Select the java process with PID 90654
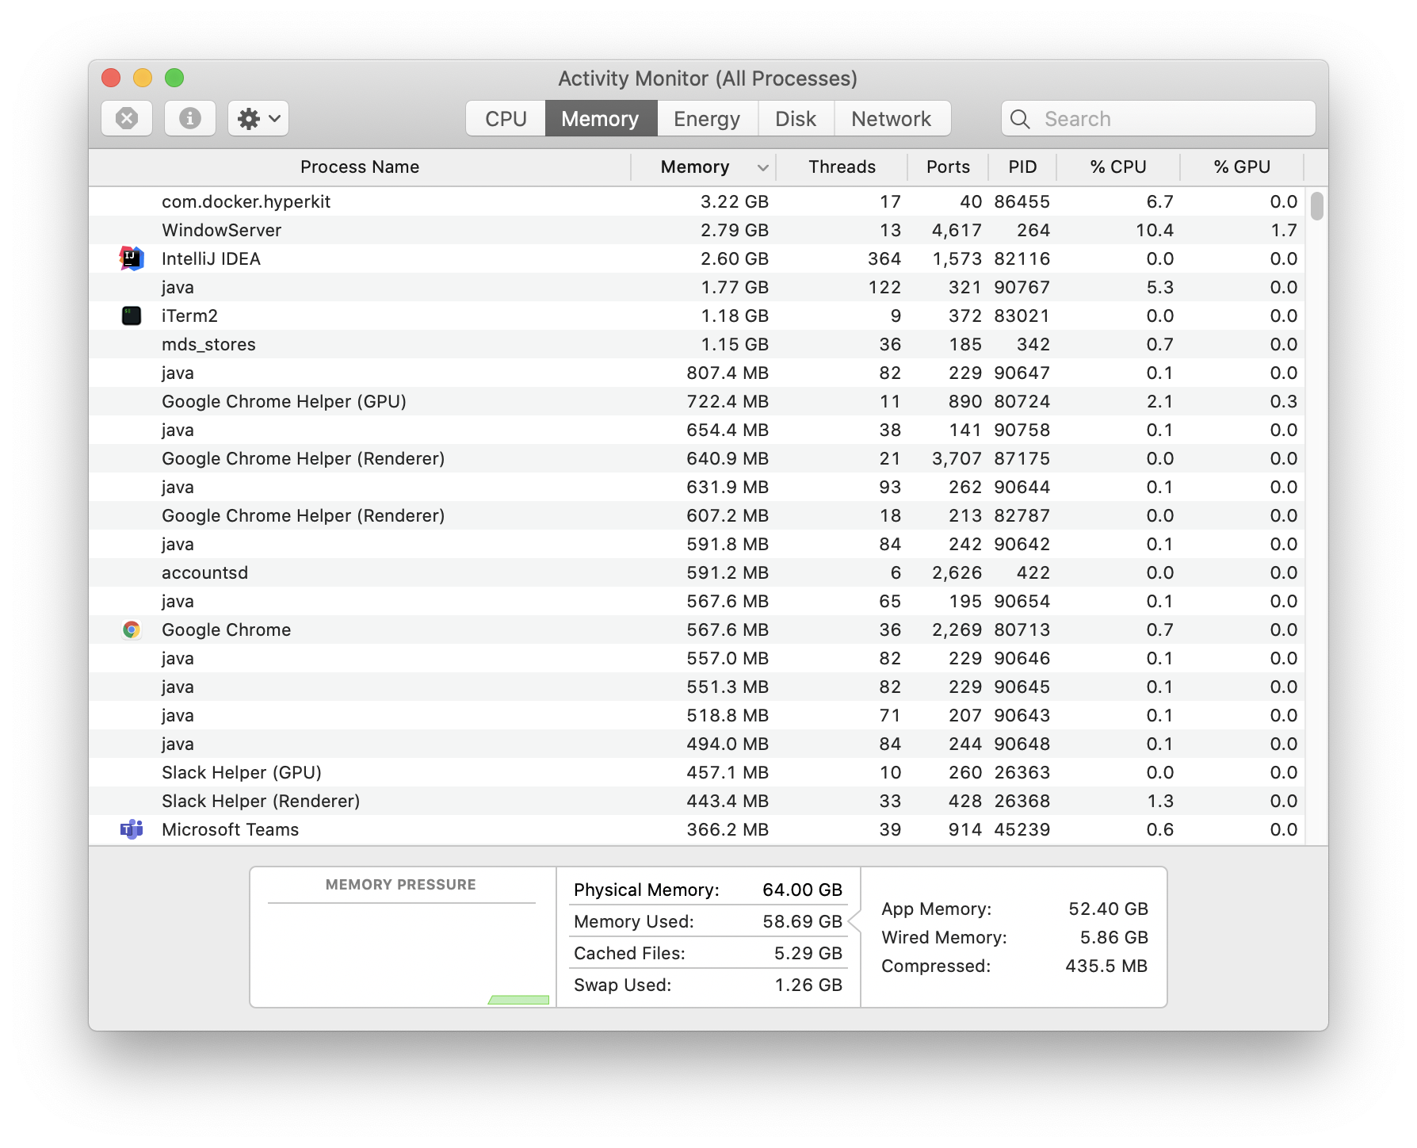Screen dimensions: 1417x1148 tap(697, 601)
